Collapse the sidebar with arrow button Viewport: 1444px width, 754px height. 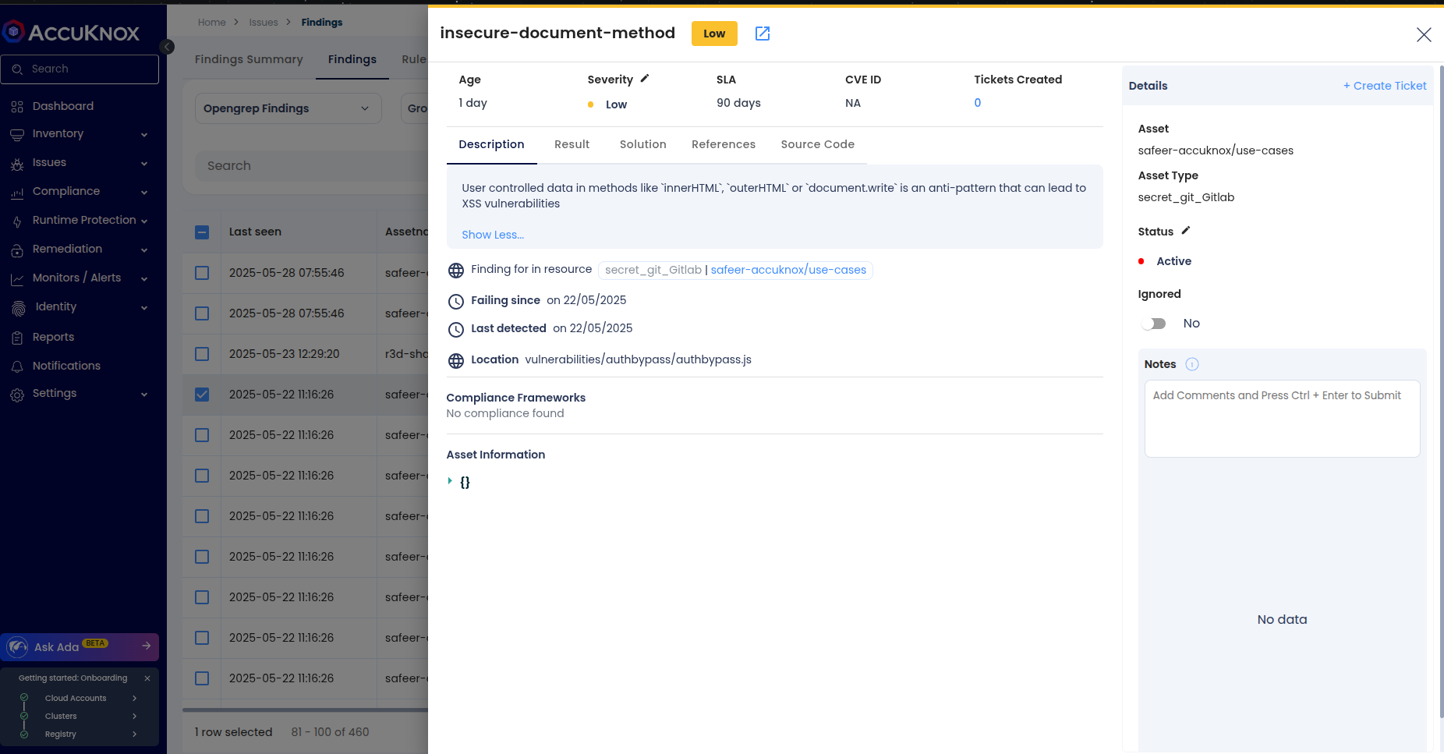click(x=167, y=47)
